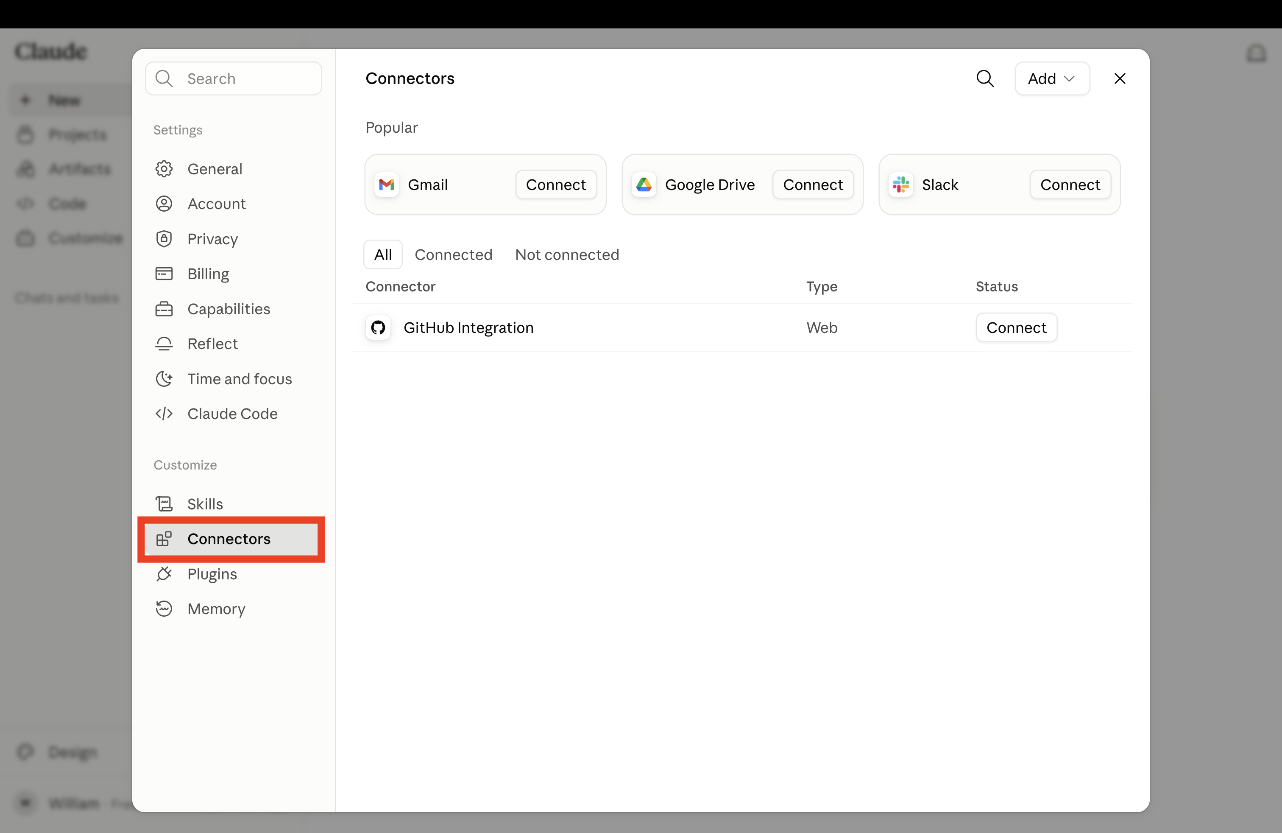Click the Web type cell

(x=822, y=327)
